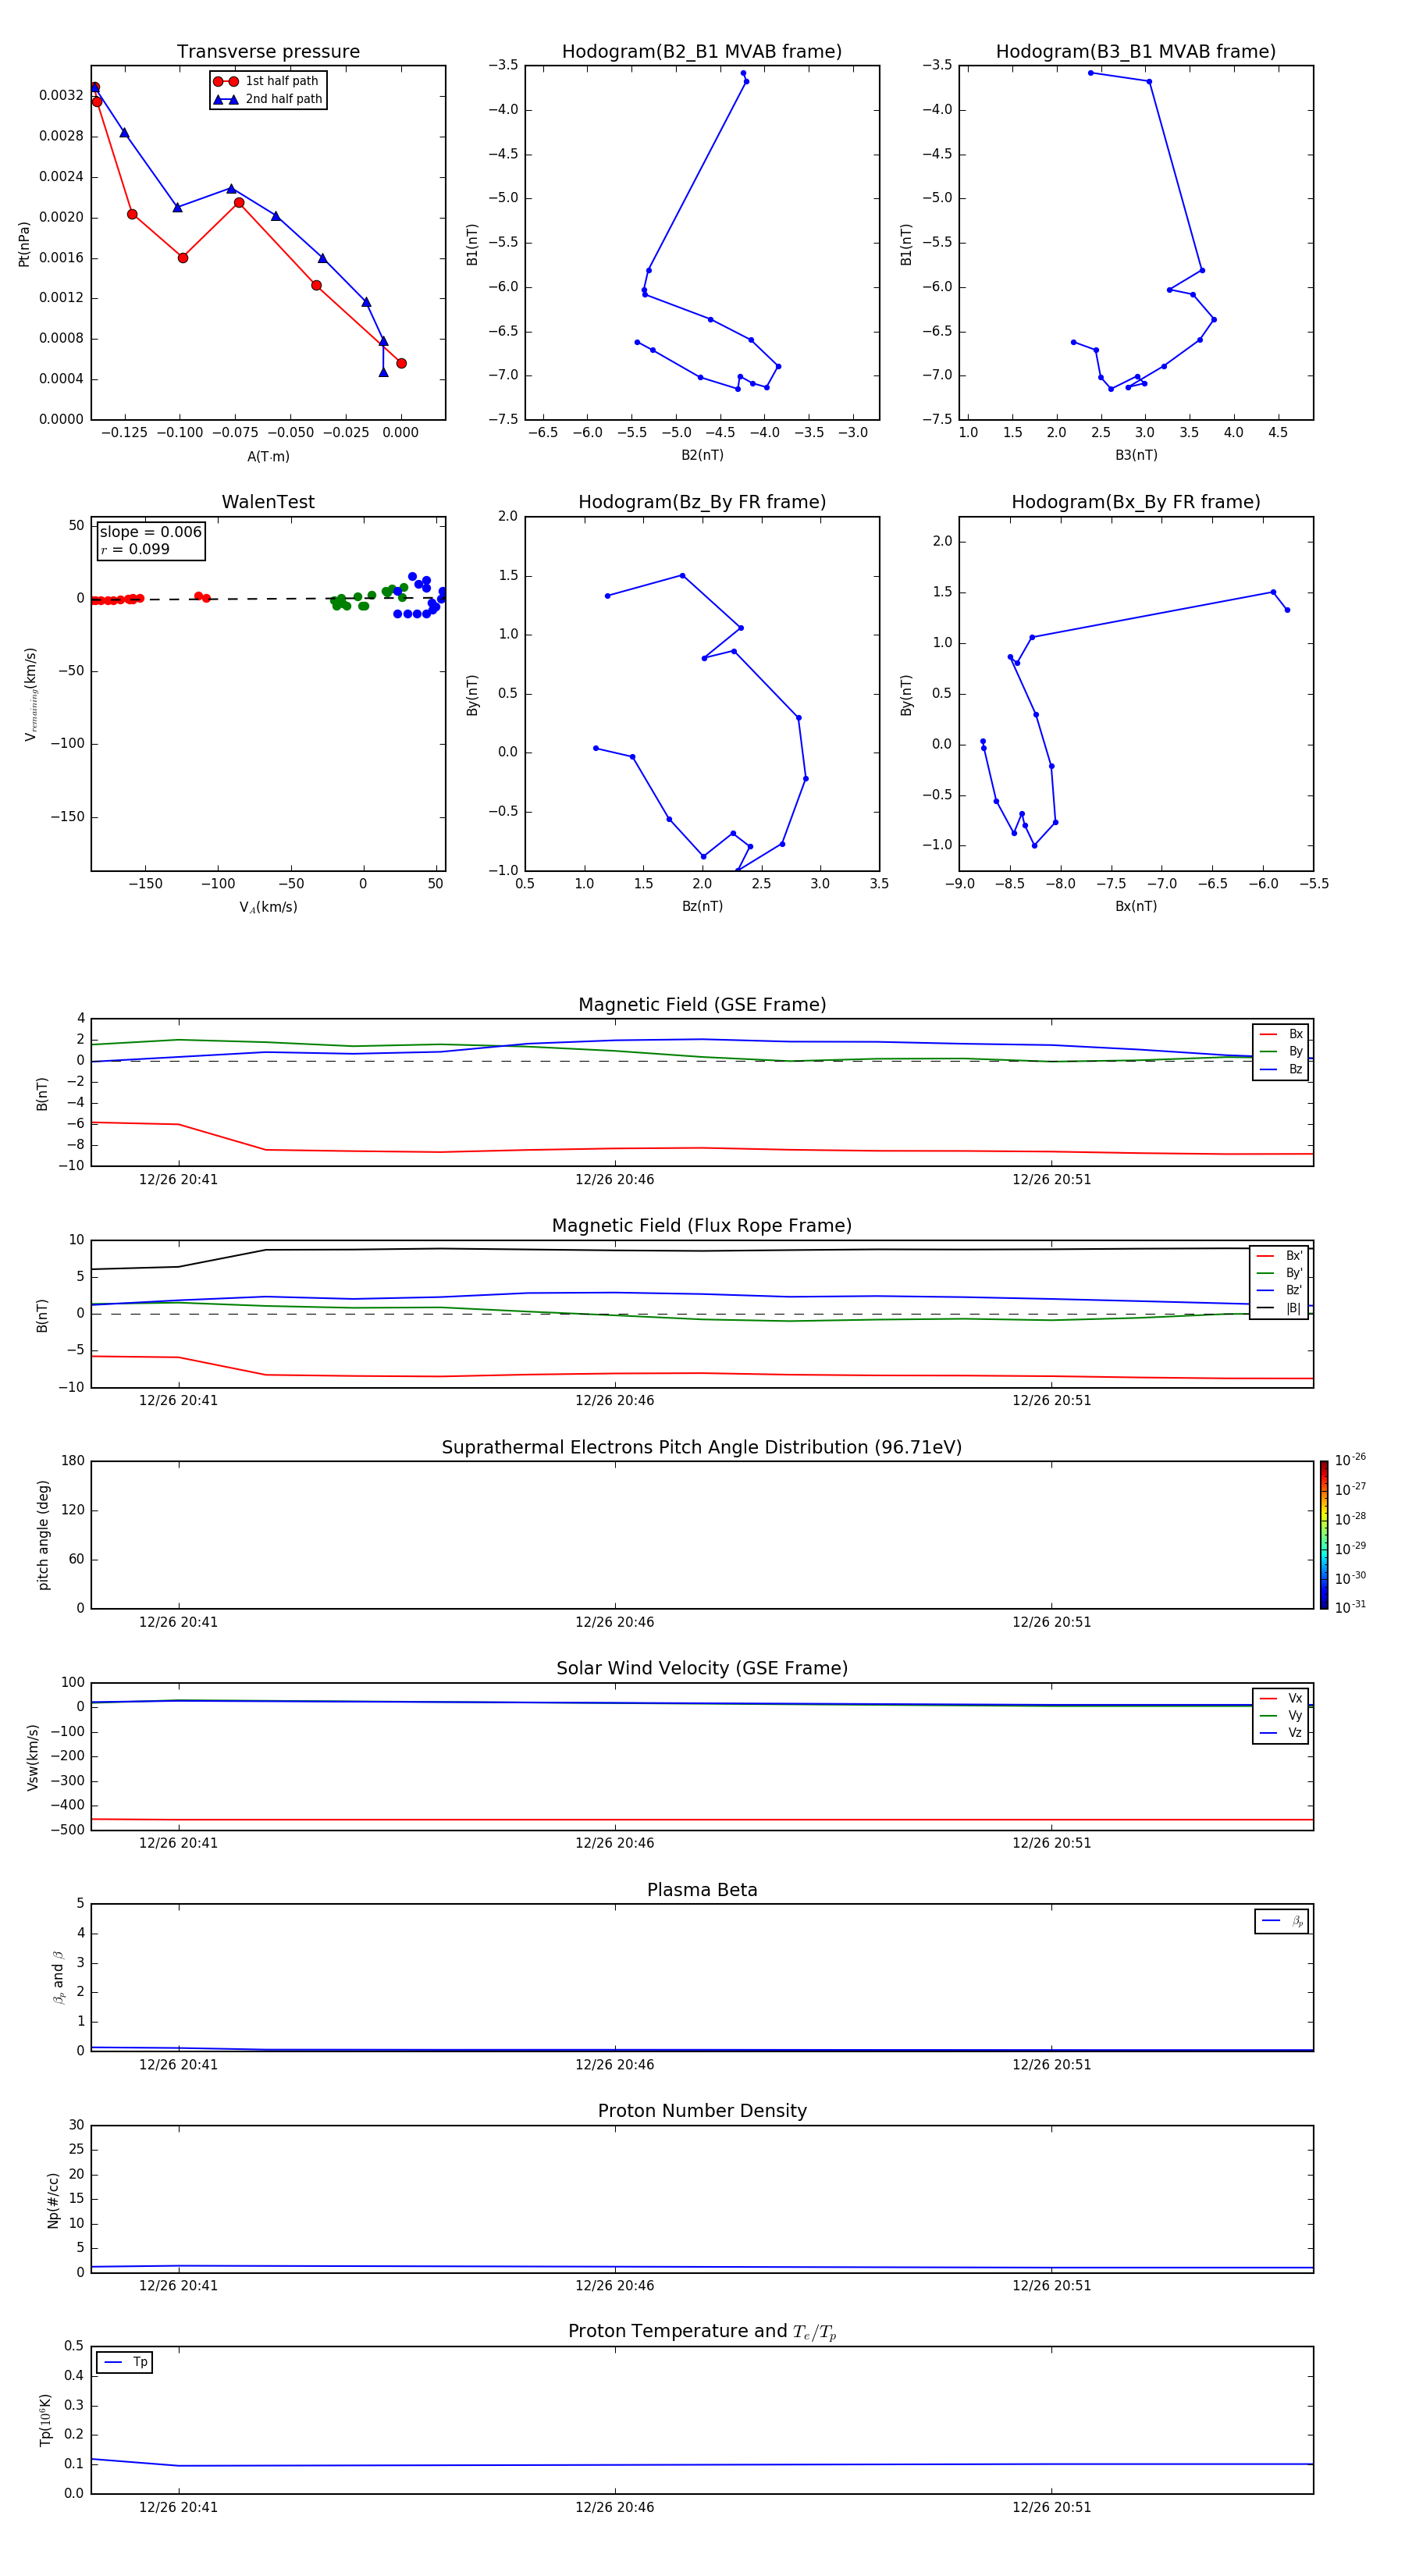The width and height of the screenshot is (1405, 2576).
Task: Click "12/26 20:51" tick under GSE magnetic field plot
Action: click(1052, 1180)
